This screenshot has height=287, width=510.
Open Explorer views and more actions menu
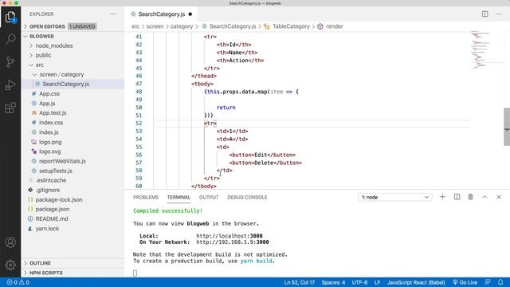pyautogui.click(x=113, y=14)
